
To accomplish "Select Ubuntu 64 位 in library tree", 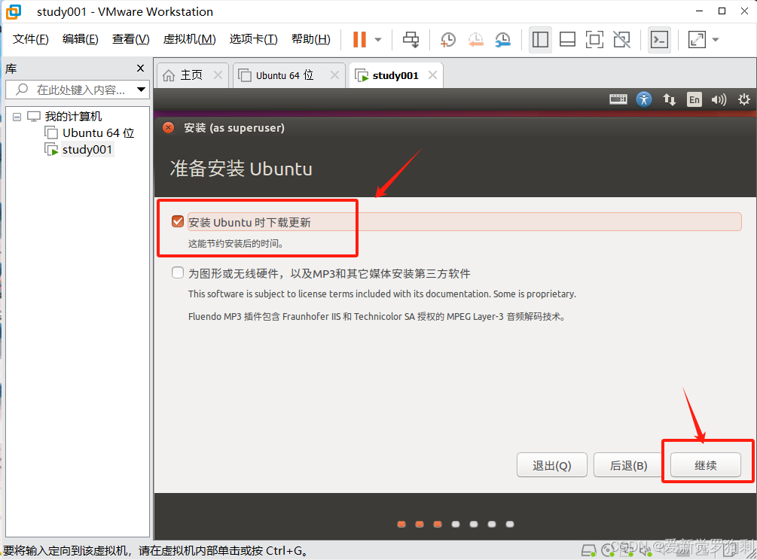I will [98, 132].
